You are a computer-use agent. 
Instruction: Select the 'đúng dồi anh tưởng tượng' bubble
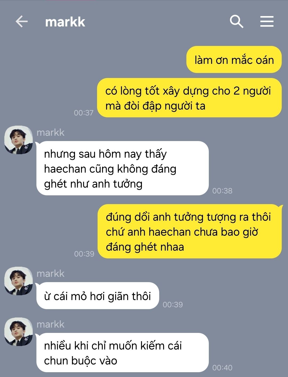coord(190,231)
